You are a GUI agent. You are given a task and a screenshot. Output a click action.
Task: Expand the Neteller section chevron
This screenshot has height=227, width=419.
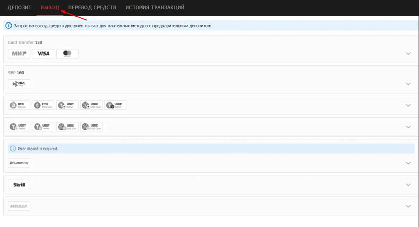point(409,206)
